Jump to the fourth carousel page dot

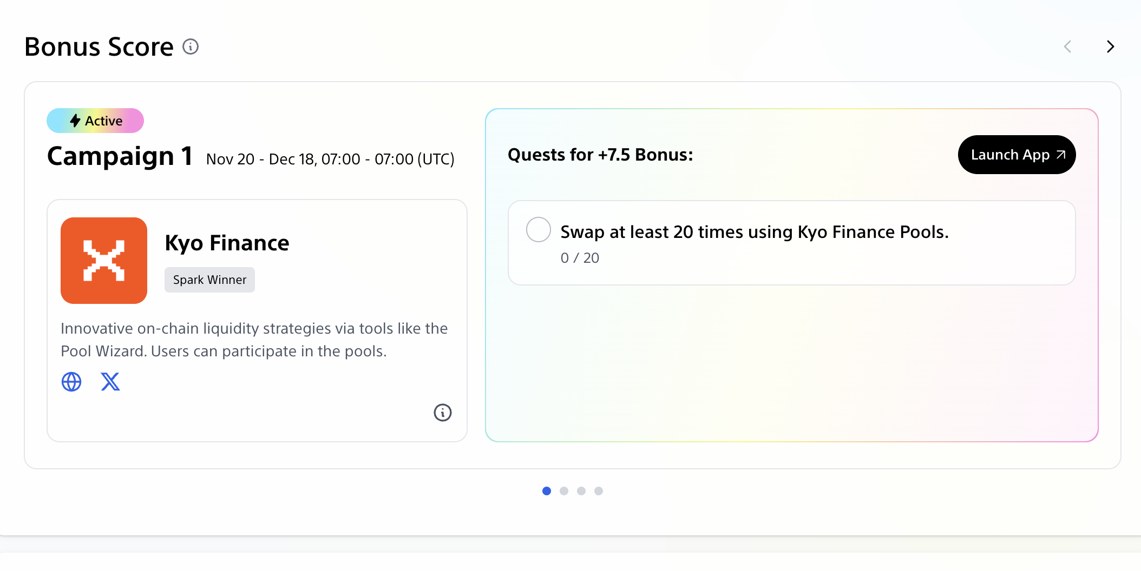click(599, 491)
